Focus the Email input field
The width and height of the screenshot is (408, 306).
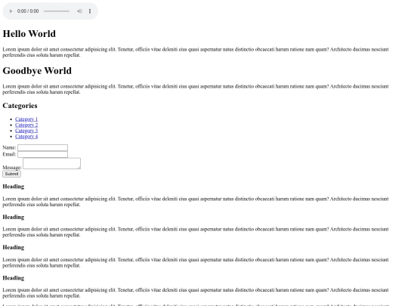coord(42,154)
